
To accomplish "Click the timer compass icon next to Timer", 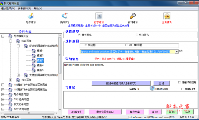I will pos(152,88).
